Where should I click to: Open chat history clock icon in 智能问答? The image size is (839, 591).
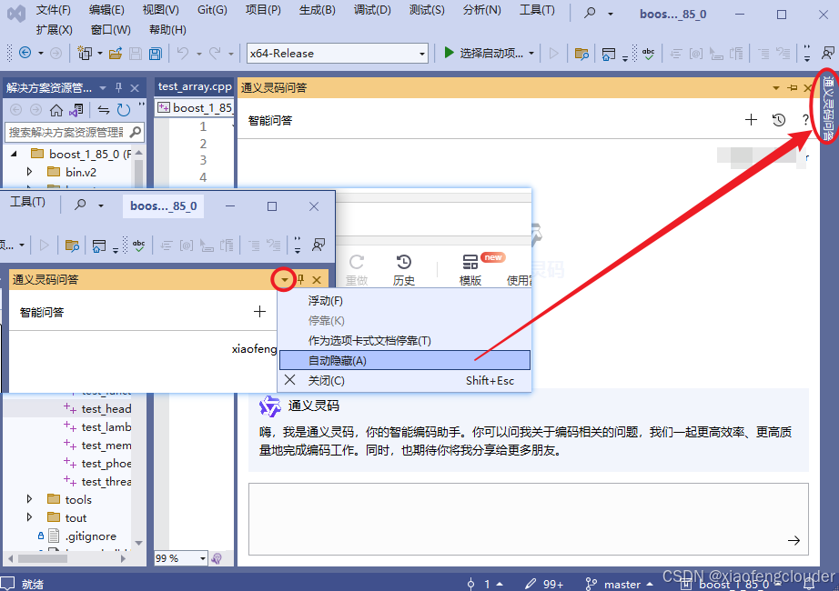click(x=779, y=120)
